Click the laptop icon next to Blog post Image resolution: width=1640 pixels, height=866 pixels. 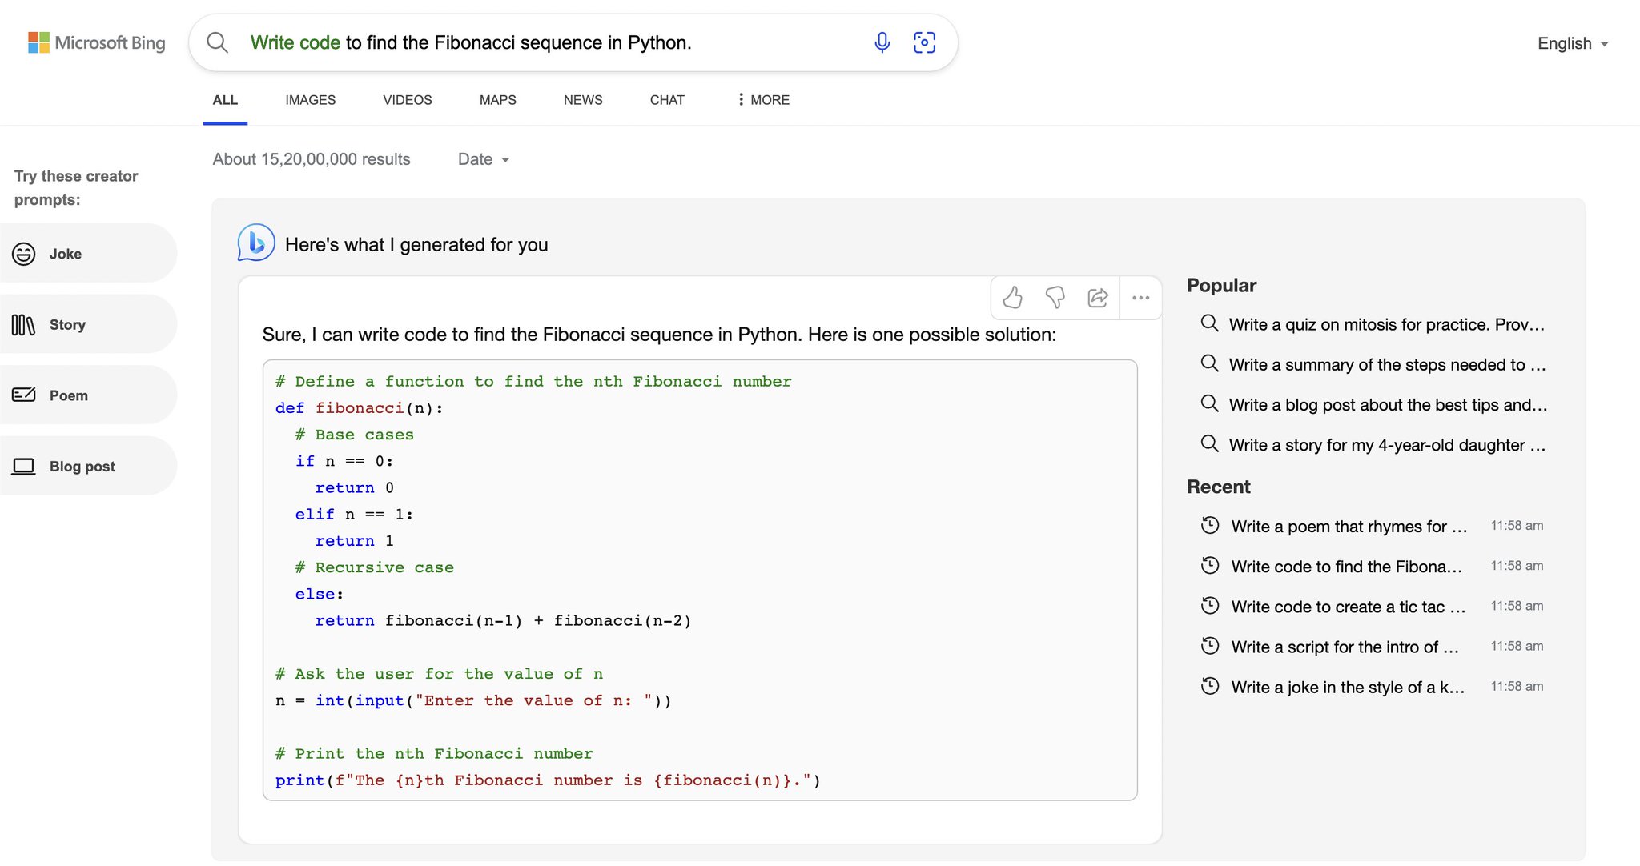coord(24,466)
